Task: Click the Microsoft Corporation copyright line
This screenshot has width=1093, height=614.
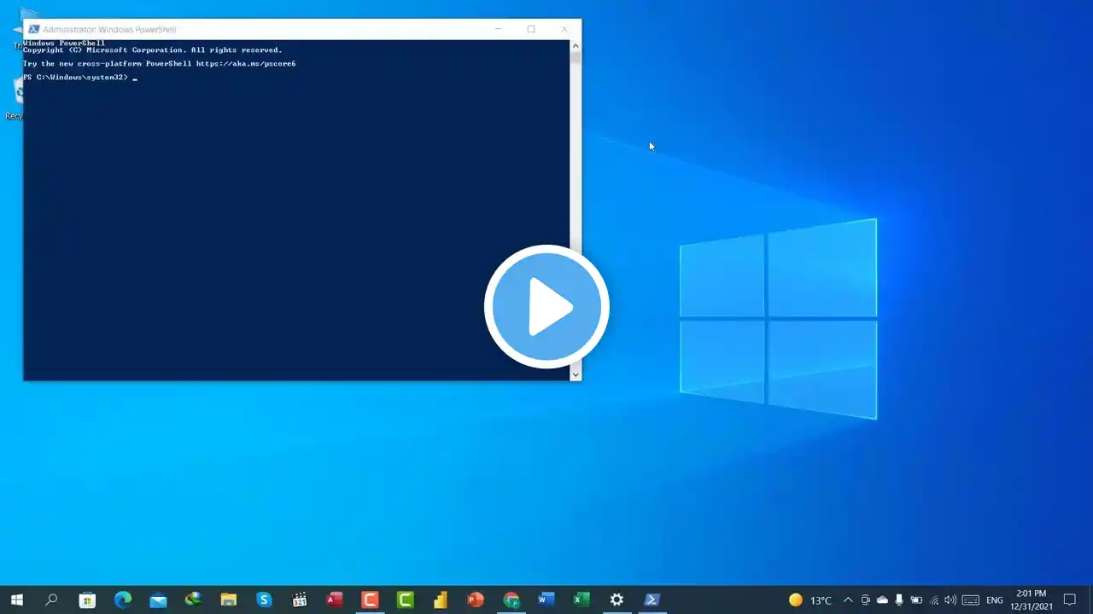Action: point(152,50)
